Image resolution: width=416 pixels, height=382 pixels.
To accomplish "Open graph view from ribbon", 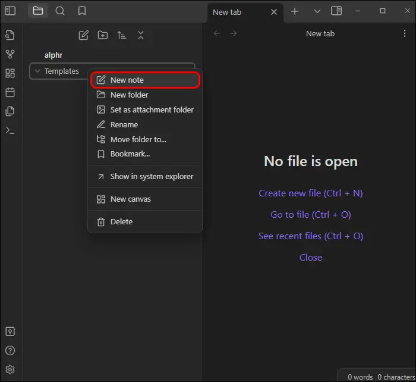I will (10, 54).
